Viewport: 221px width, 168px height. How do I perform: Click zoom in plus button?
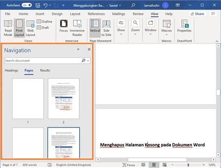(204, 165)
